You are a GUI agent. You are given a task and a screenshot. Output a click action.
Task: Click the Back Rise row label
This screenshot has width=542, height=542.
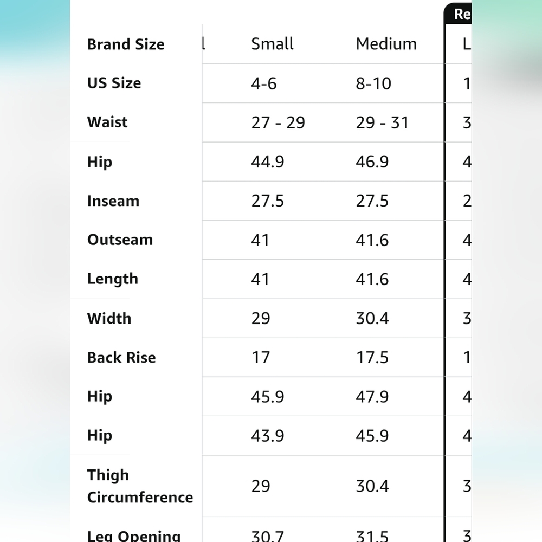(121, 357)
